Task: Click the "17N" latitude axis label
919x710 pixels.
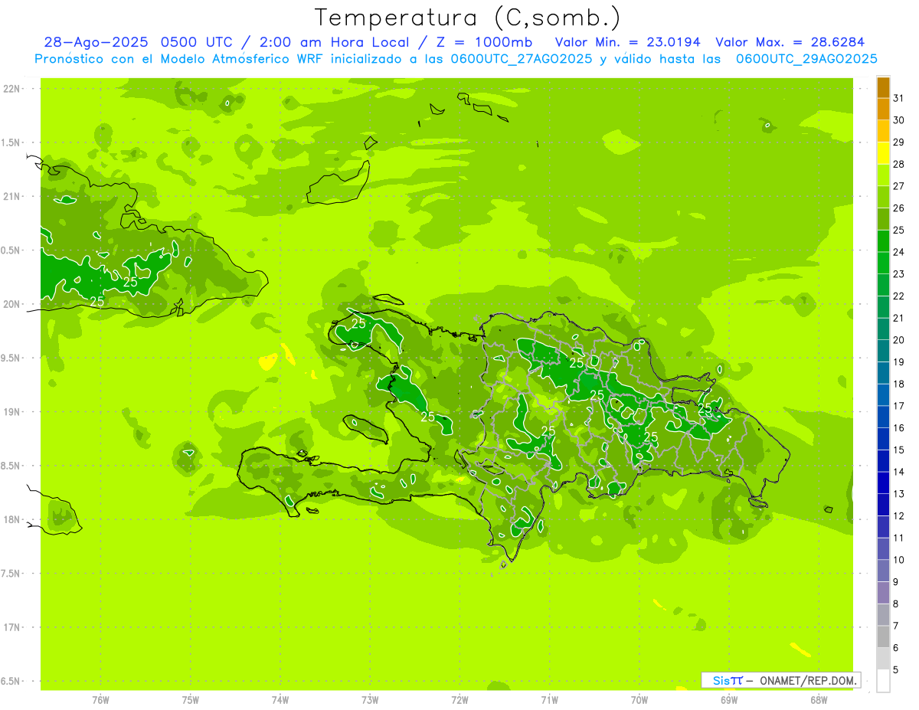Action: pyautogui.click(x=11, y=627)
